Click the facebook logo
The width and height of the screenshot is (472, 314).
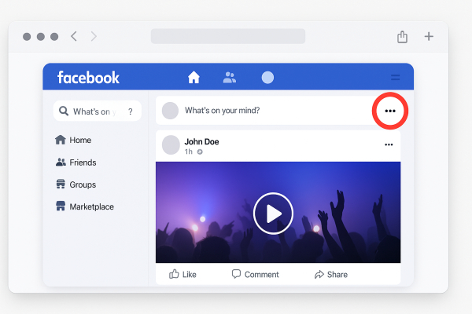point(88,78)
